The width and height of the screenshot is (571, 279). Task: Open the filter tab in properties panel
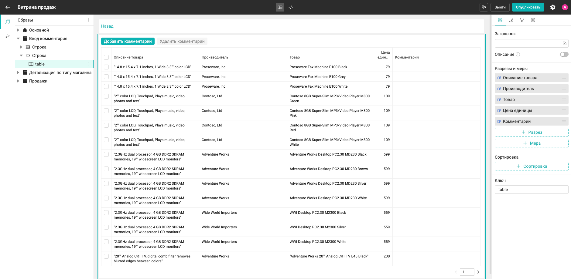pyautogui.click(x=522, y=20)
